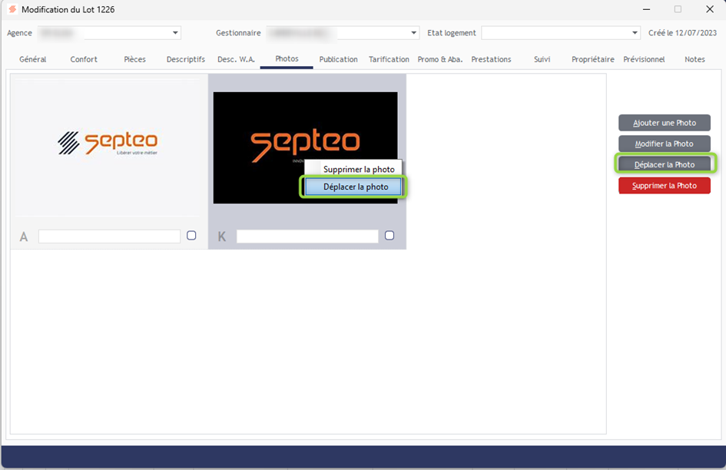This screenshot has width=726, height=470.
Task: Click the Septeo app icon in title bar
Action: click(12, 9)
